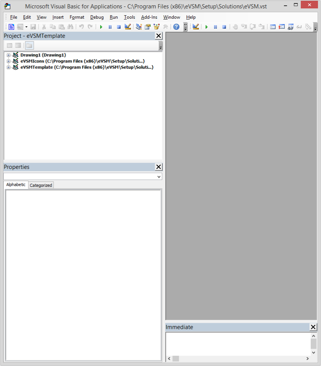The height and width of the screenshot is (366, 321).
Task: Select eVSMIcons project in tree
Action: [83, 61]
